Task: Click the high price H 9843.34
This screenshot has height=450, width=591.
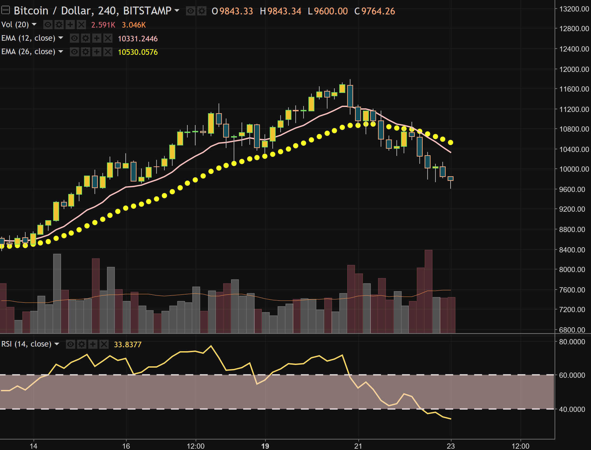Action: click(x=281, y=11)
